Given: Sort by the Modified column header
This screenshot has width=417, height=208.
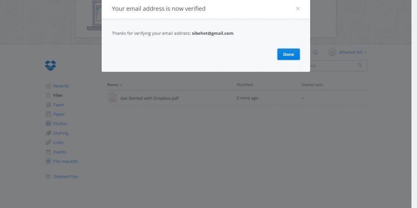Looking at the screenshot, I should point(245,85).
